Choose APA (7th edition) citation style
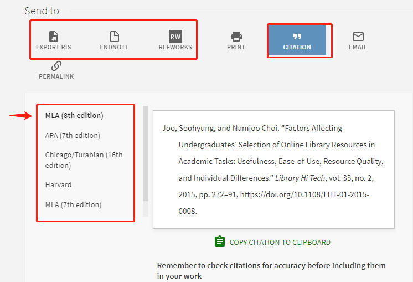413x282 pixels. [73, 135]
